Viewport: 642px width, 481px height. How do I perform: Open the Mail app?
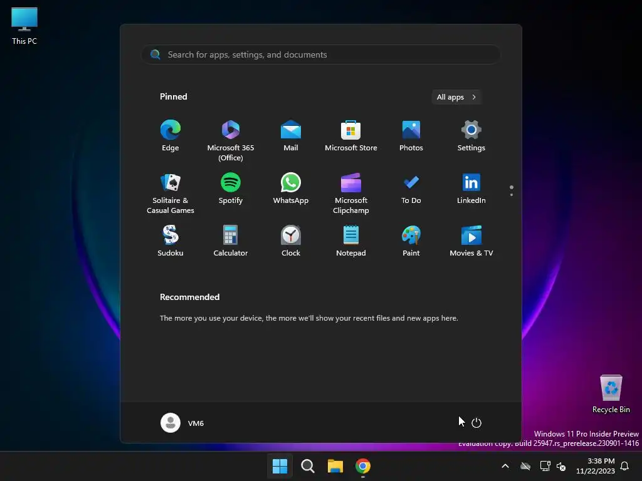coord(291,136)
